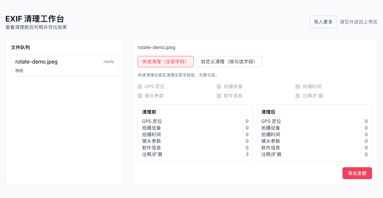Switch to the 快速清理（全部字段）tab
The image size is (383, 198).
click(x=166, y=62)
